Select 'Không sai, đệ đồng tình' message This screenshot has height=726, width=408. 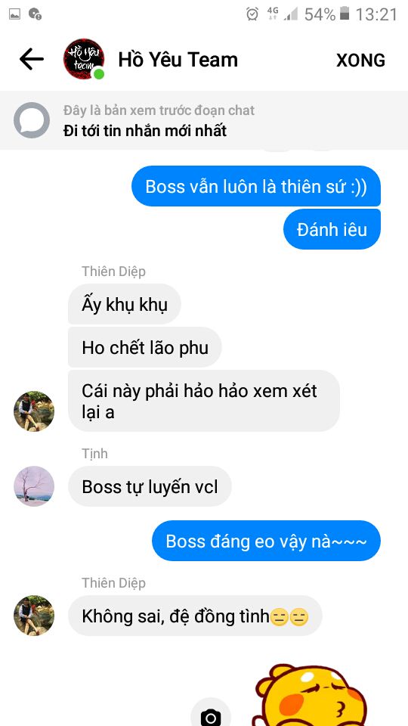click(195, 616)
